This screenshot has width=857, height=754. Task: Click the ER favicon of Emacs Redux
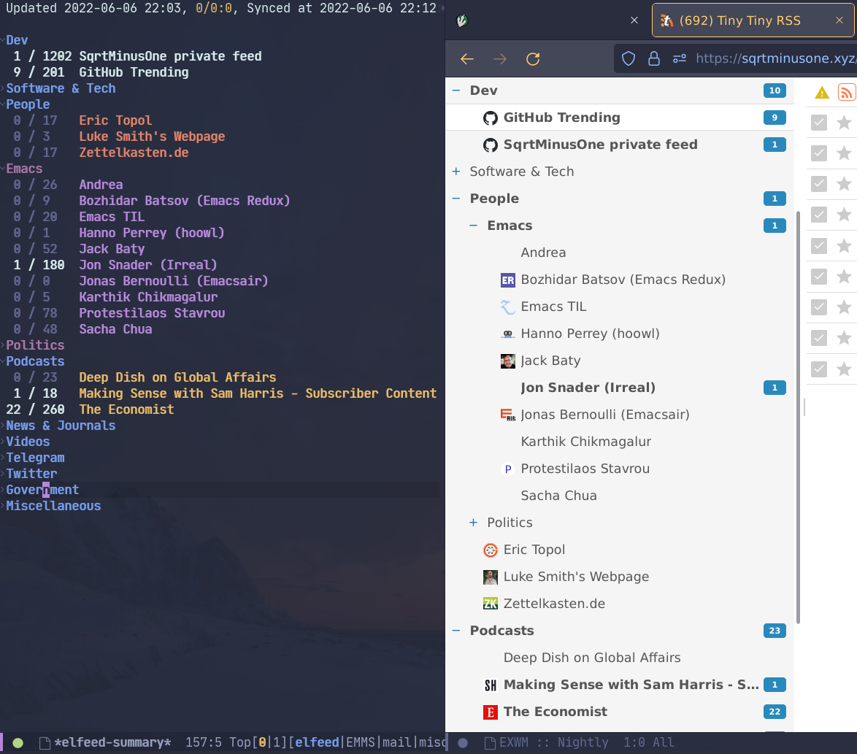(507, 280)
